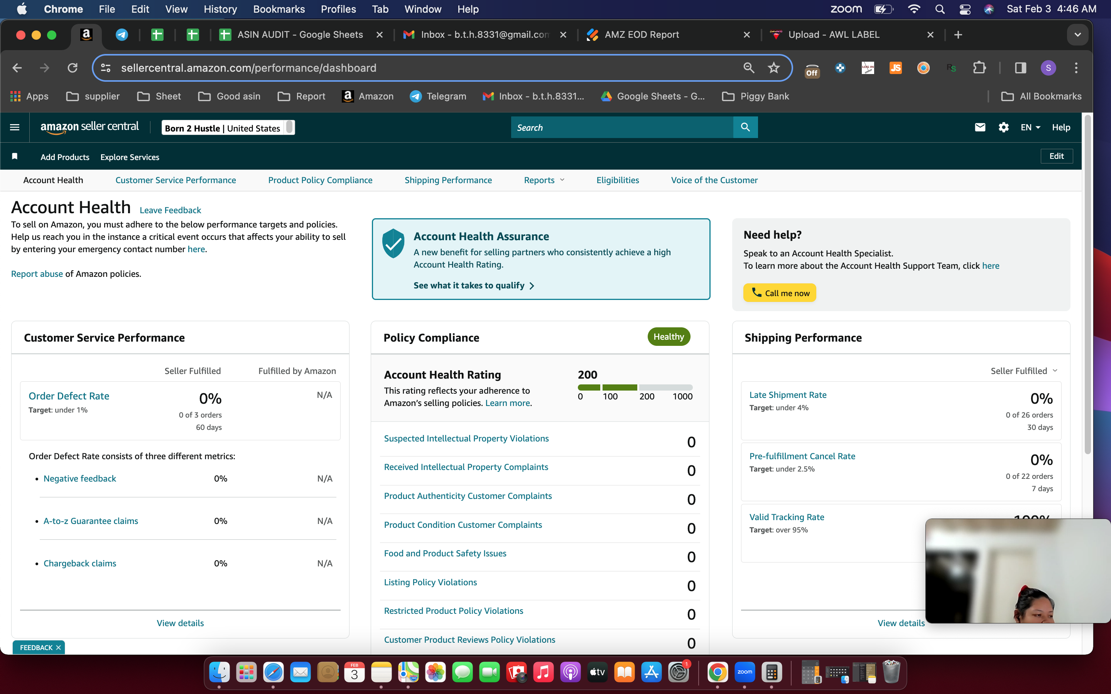Toggle the Chrome side panel icon
The width and height of the screenshot is (1111, 694).
(x=1020, y=68)
